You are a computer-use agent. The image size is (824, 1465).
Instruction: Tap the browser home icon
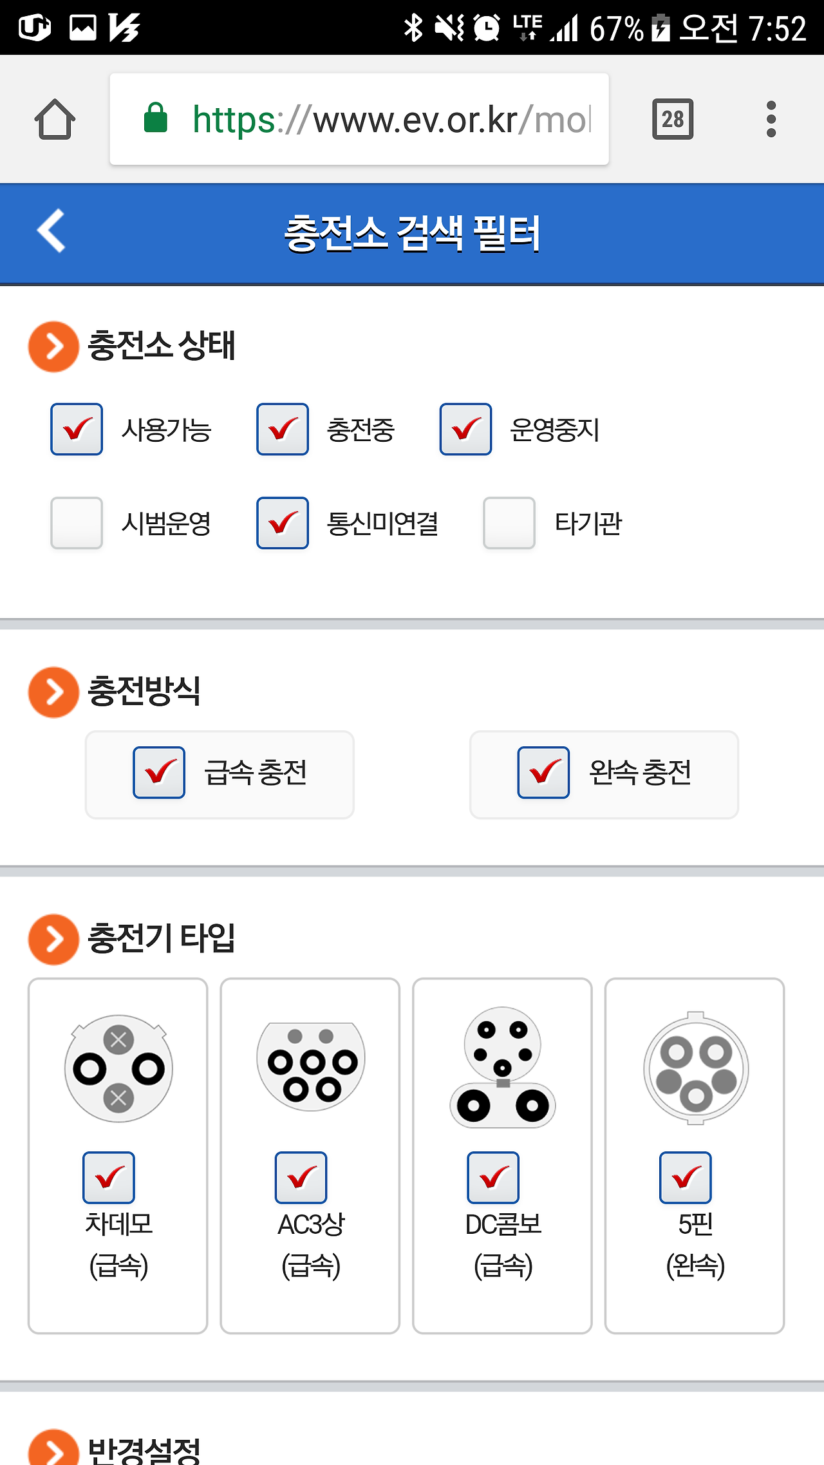(x=55, y=119)
